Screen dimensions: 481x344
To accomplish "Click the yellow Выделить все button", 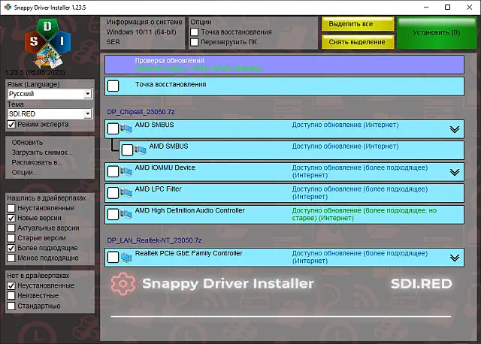I will tap(358, 24).
